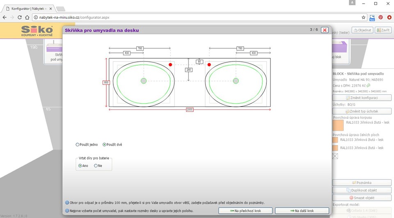Click the Pinterest extension icon
The height and width of the screenshot is (218, 394).
380,17
